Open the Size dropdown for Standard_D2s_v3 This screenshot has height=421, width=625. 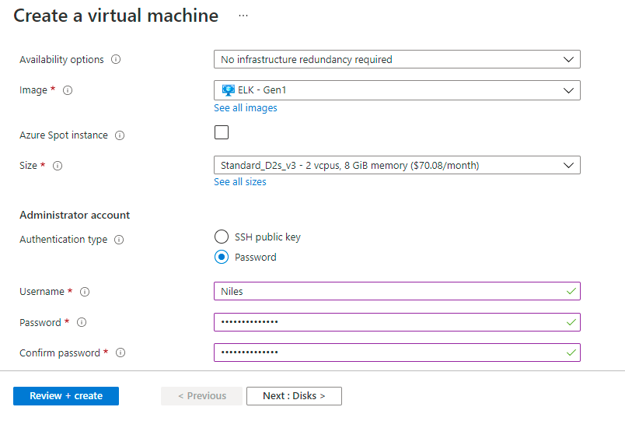coord(396,165)
